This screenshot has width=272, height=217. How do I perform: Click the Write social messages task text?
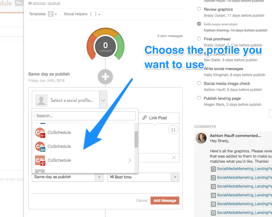(x=224, y=69)
